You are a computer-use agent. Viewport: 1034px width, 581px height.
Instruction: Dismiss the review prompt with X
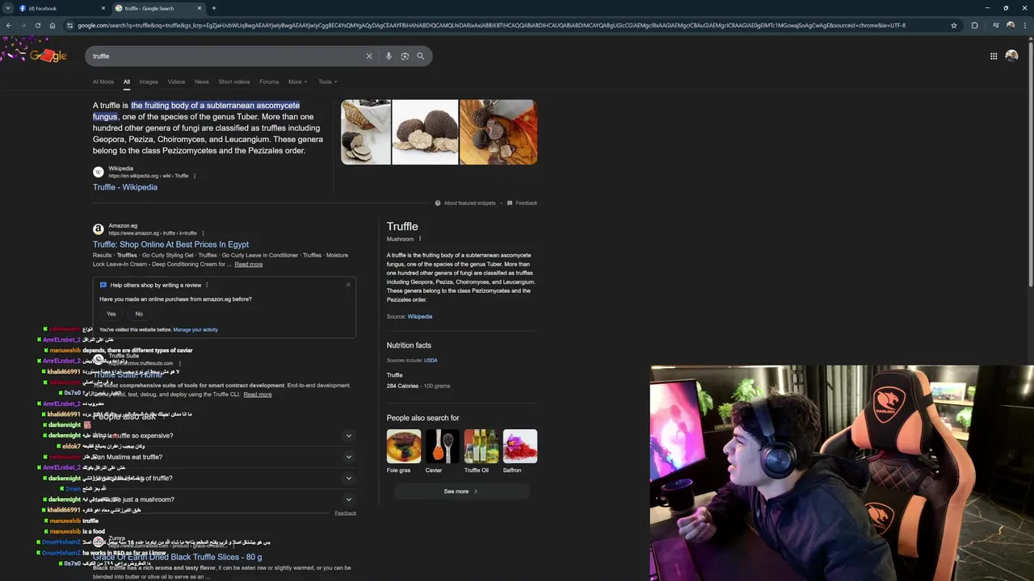[x=348, y=285]
